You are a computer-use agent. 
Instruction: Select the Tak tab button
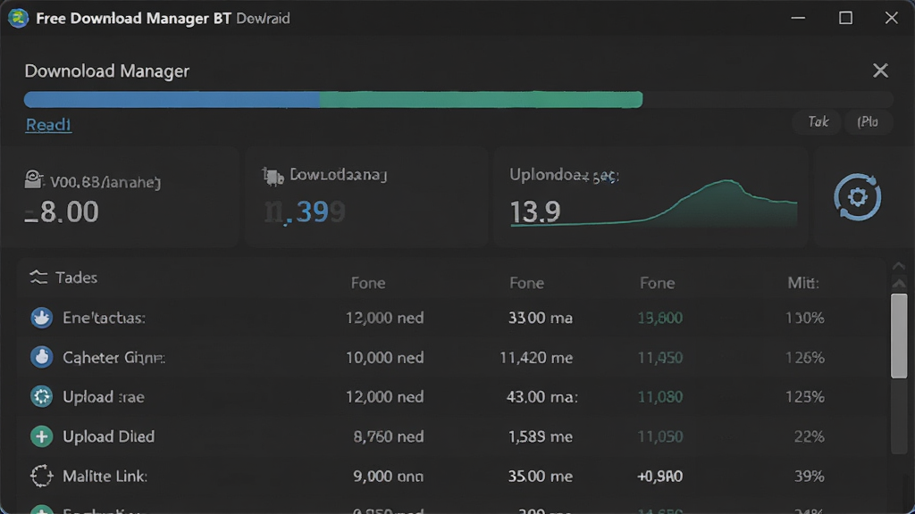818,121
